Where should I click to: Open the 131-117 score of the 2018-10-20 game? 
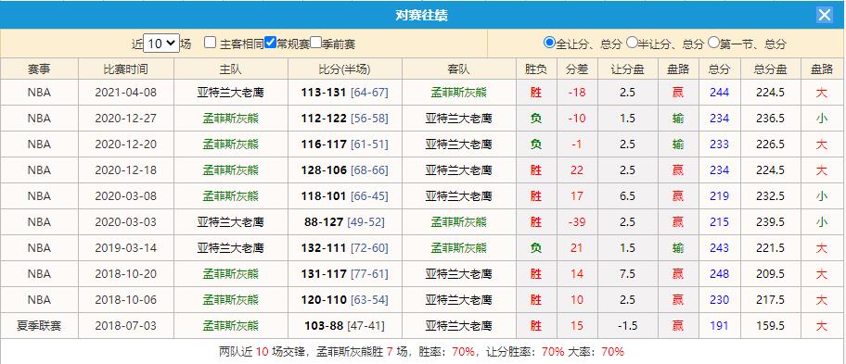pyautogui.click(x=324, y=274)
